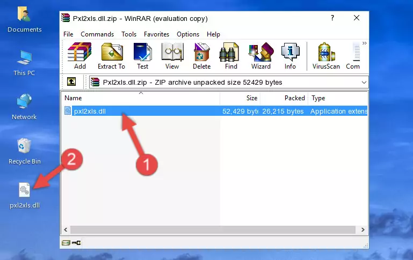Click the Extract To toolbar icon

click(111, 56)
